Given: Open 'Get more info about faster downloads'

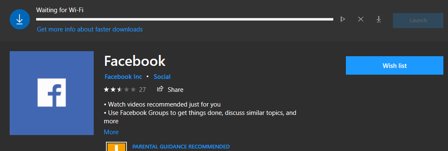Looking at the screenshot, I should (x=90, y=29).
